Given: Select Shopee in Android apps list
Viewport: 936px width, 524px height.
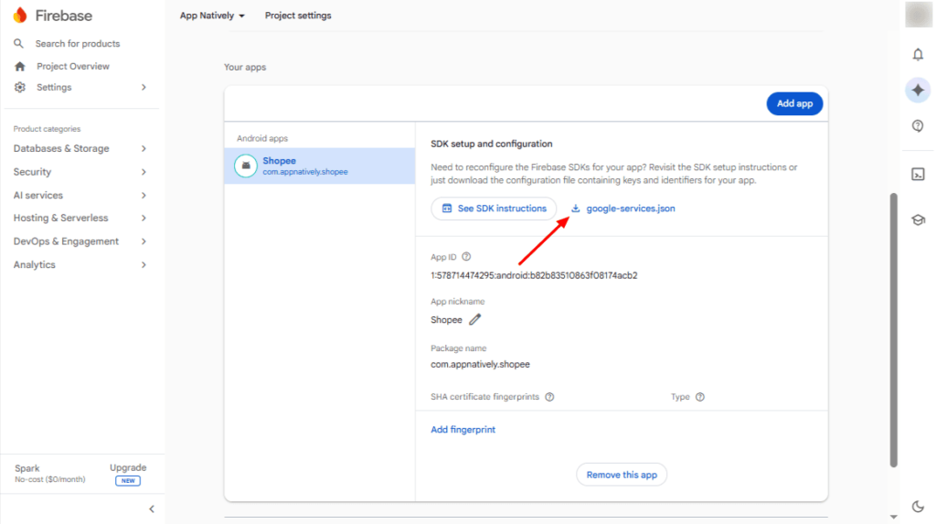Looking at the screenshot, I should pyautogui.click(x=320, y=166).
